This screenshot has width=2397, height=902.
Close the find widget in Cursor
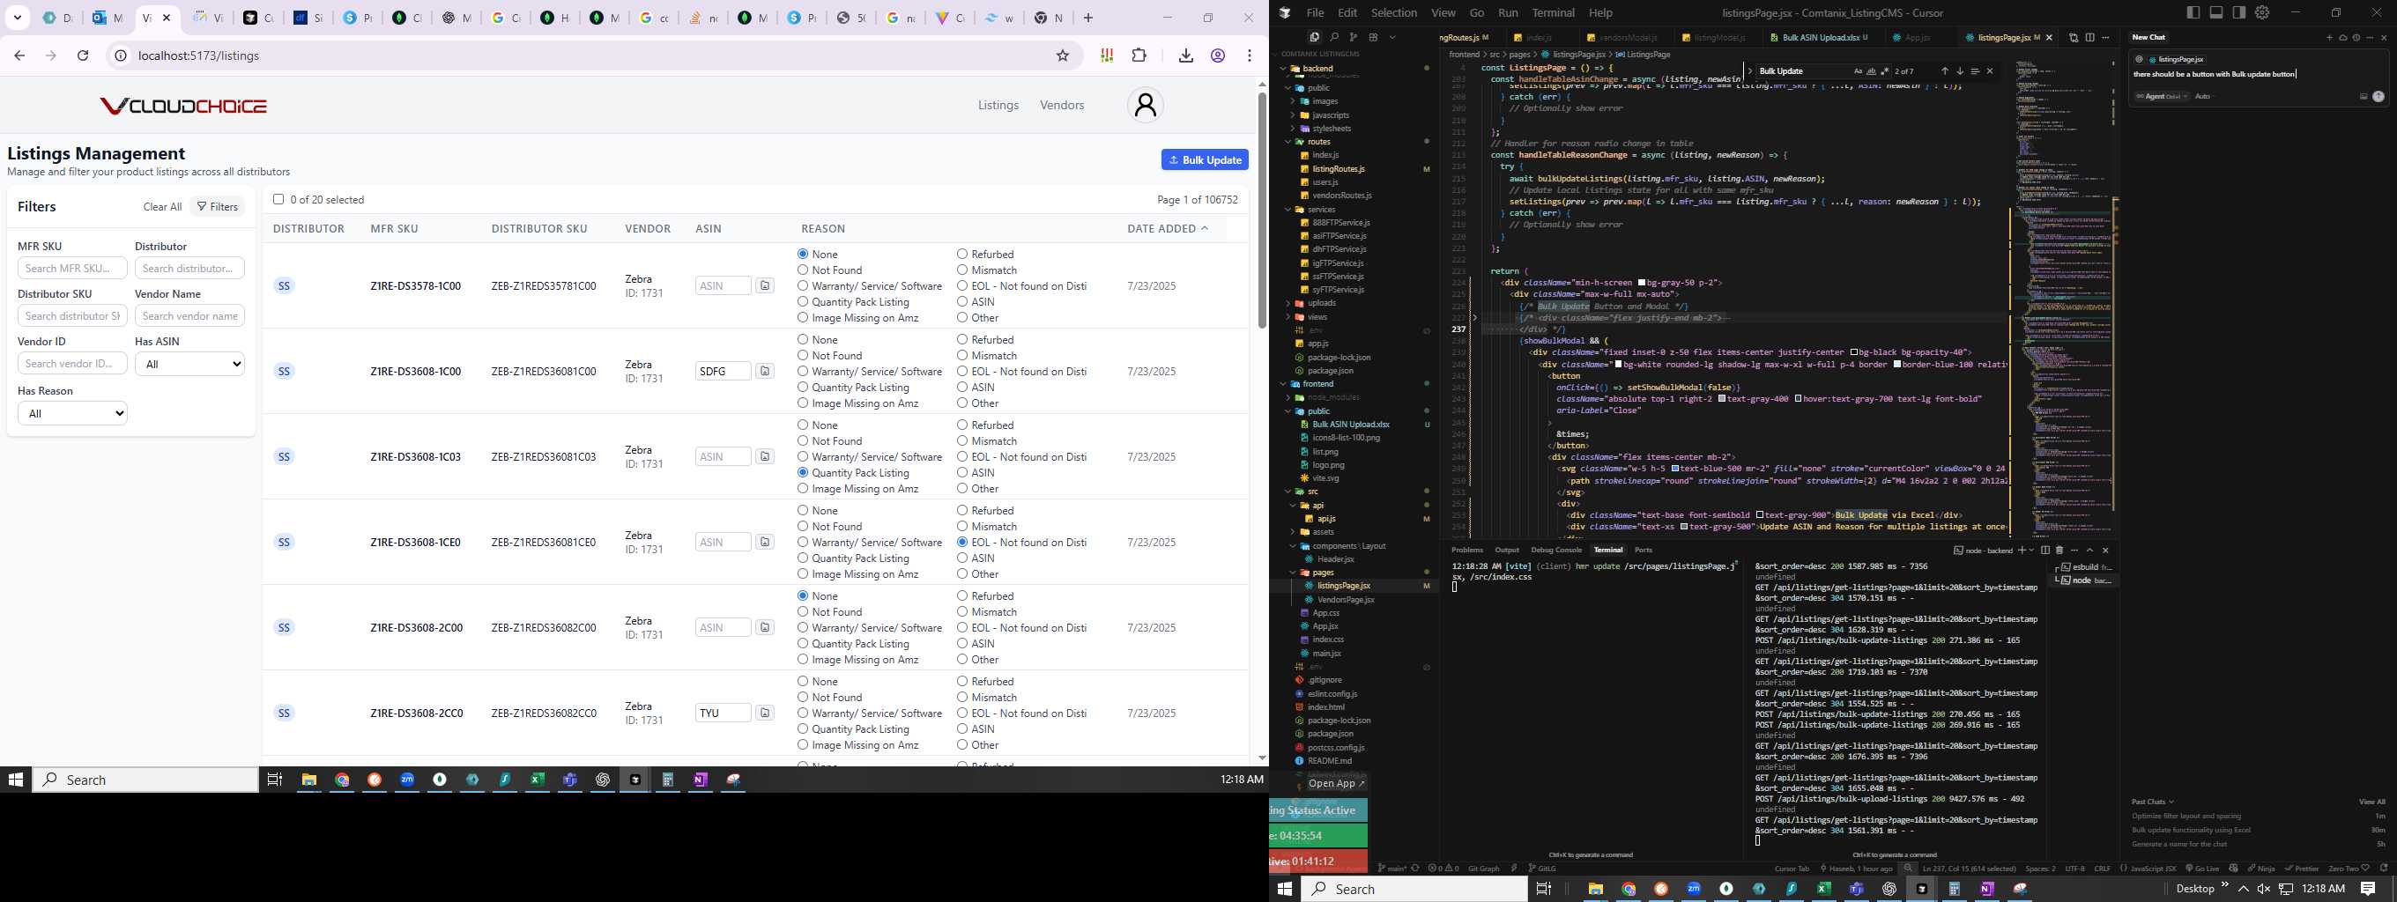1991,70
